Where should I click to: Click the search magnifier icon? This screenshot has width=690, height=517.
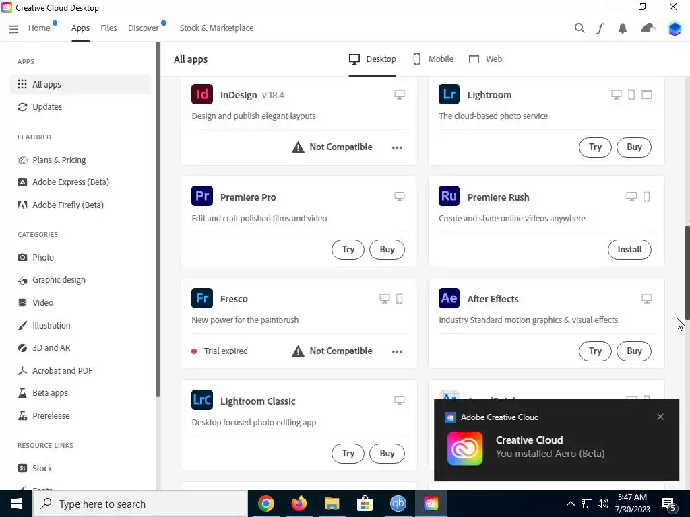pos(579,28)
